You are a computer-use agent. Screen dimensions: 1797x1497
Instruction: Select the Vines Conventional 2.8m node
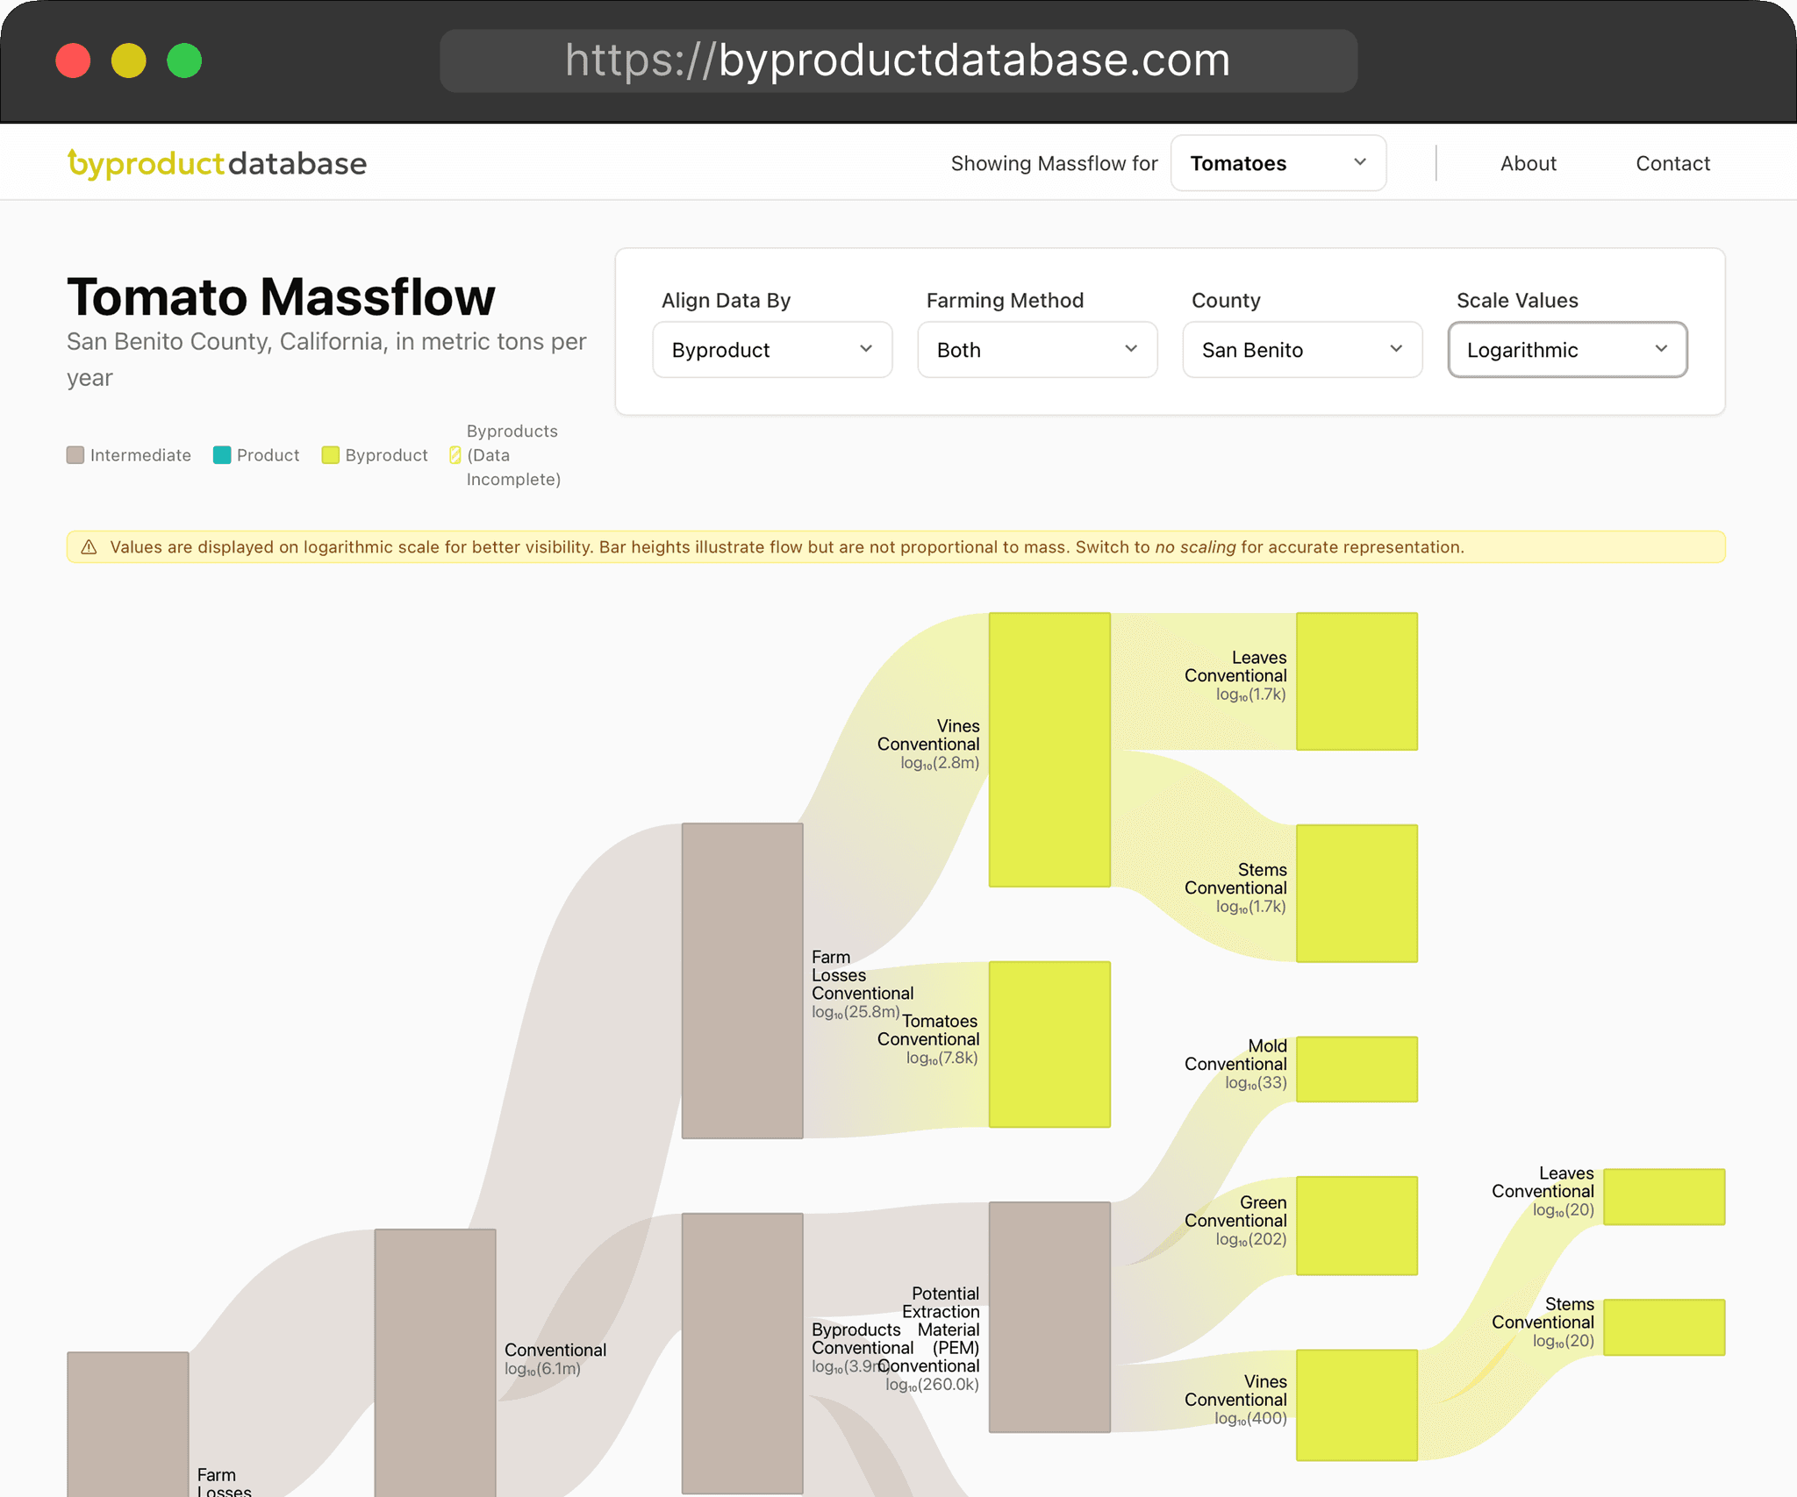[1049, 750]
